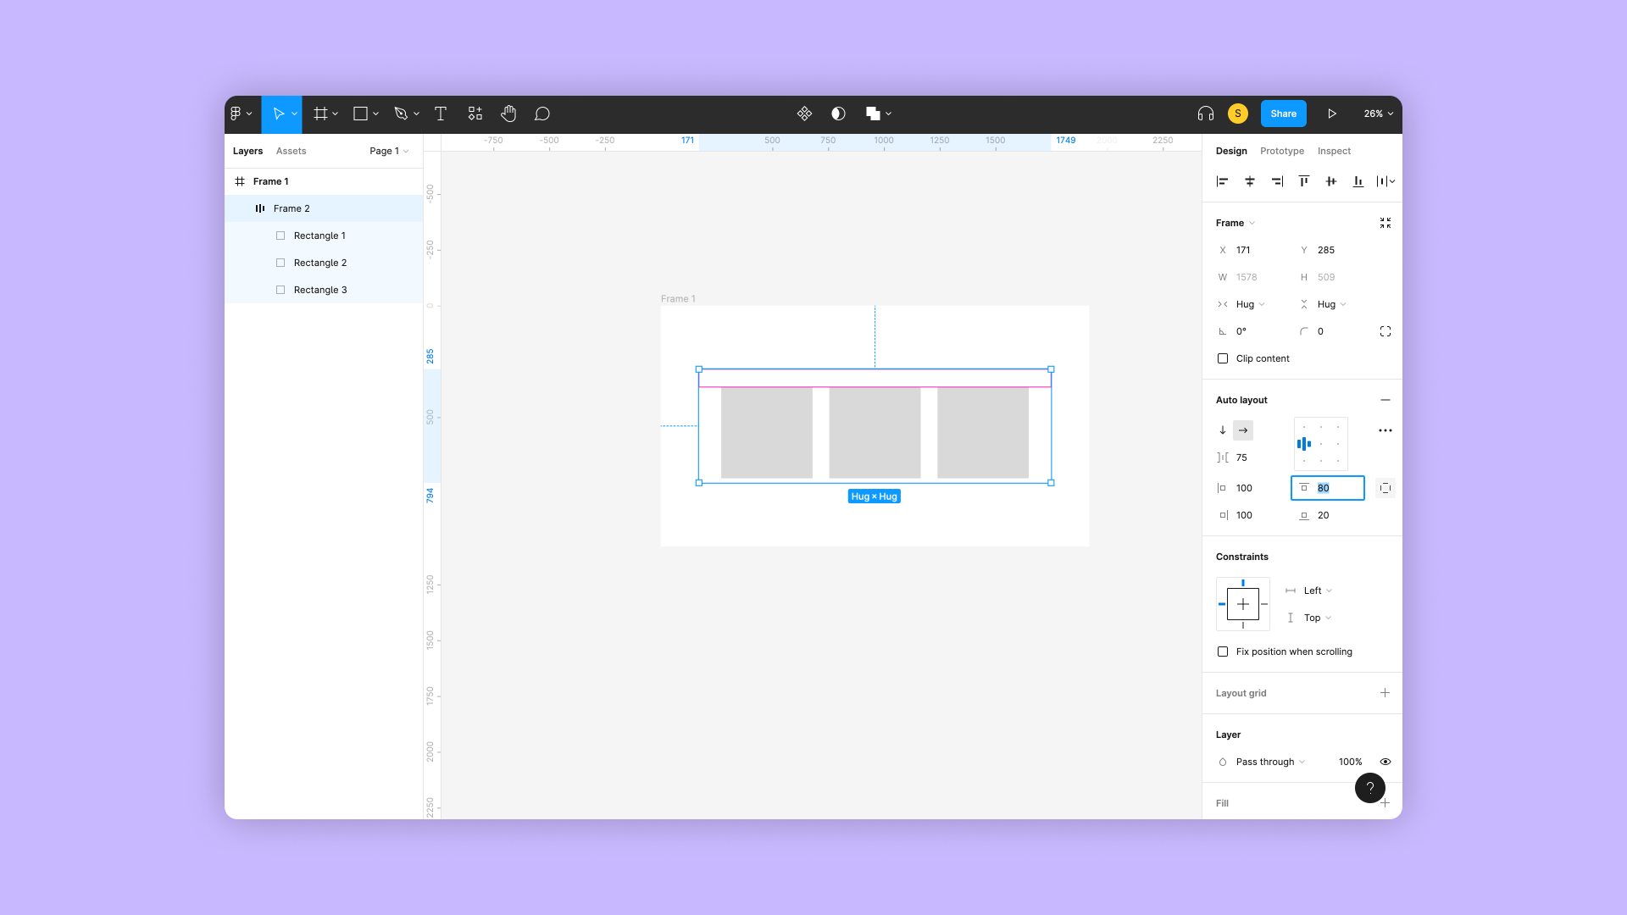Select the Pen tool in toolbar

(x=400, y=114)
